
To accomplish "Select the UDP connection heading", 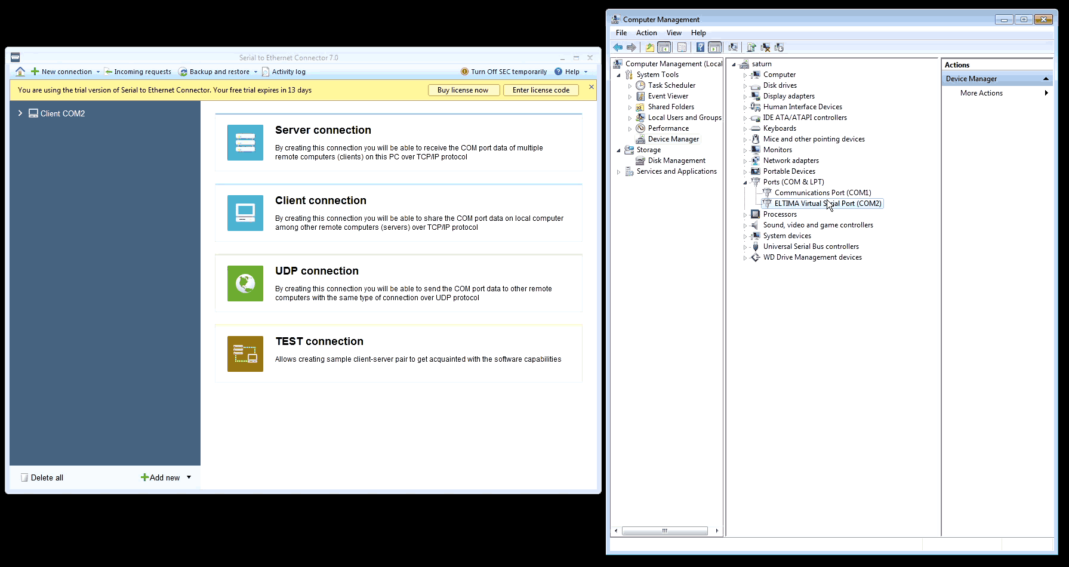I will (x=317, y=271).
